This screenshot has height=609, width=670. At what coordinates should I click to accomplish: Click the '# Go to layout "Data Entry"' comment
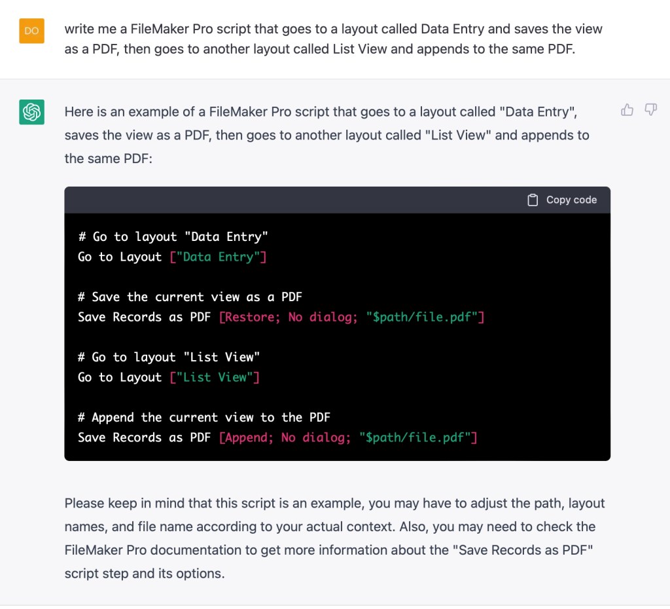point(173,236)
